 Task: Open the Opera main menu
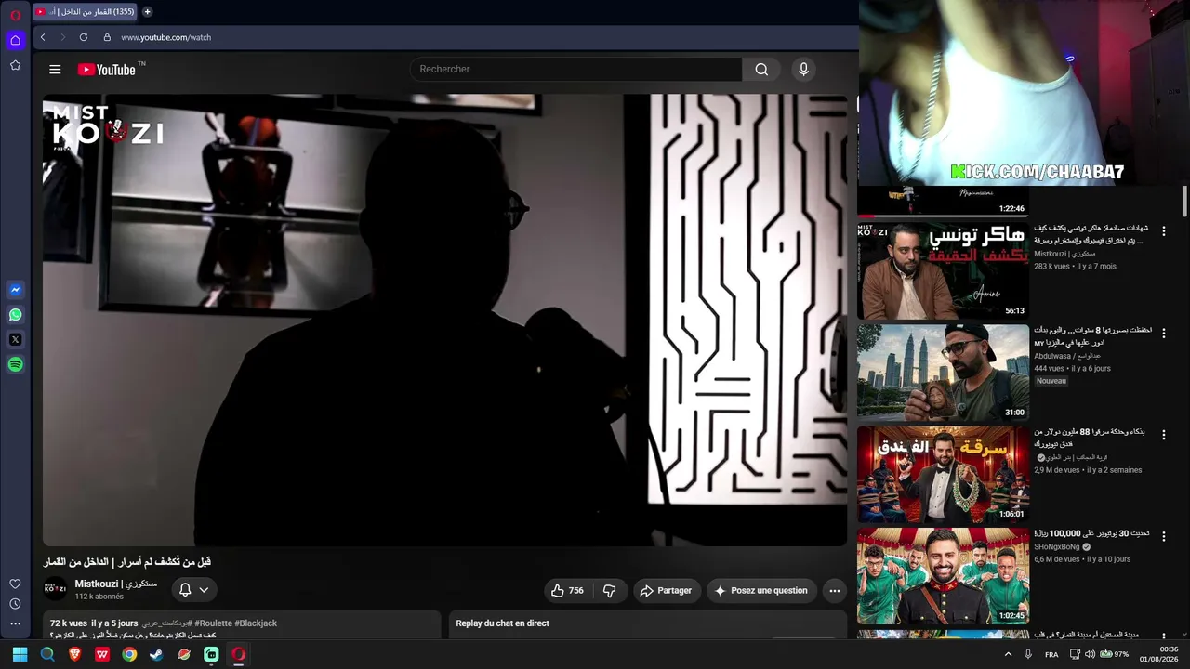click(x=15, y=15)
